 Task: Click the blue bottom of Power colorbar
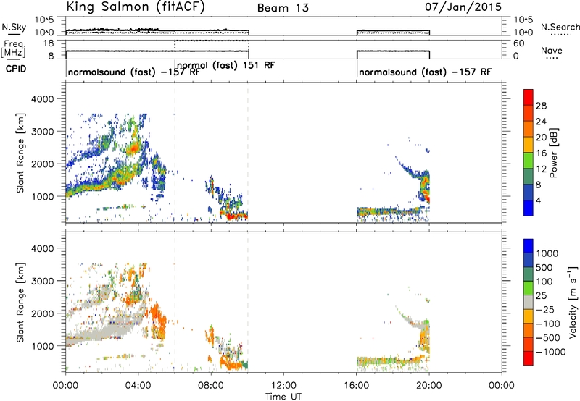[x=529, y=208]
